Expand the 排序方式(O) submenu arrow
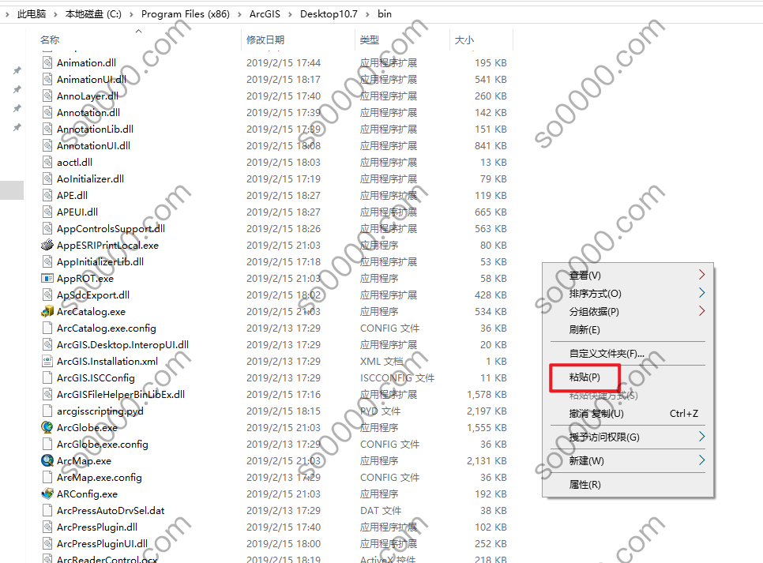 (701, 293)
